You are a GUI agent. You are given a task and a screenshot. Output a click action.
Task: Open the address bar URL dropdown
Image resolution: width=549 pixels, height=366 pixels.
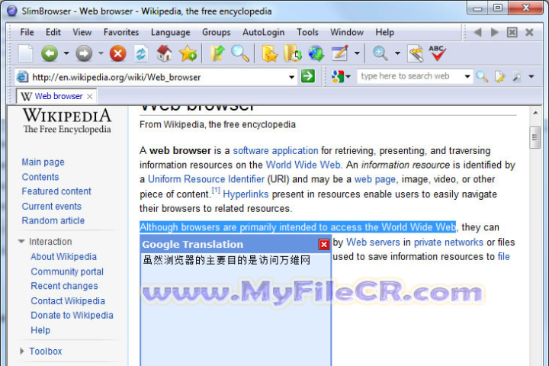point(291,77)
